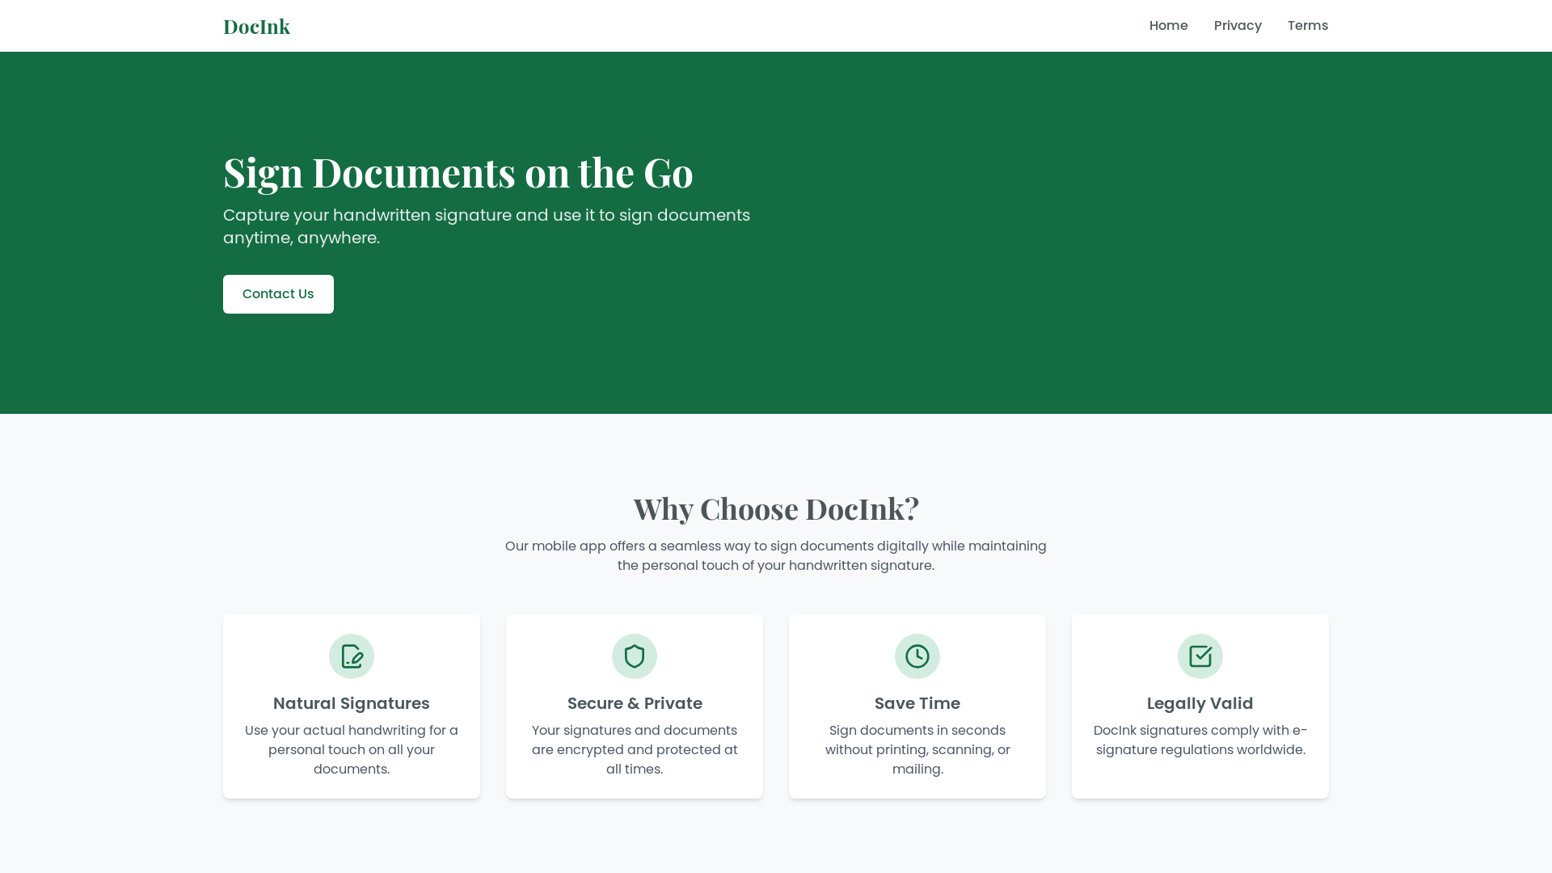The width and height of the screenshot is (1552, 873).
Task: Select the Natural Signatures heading
Action: [352, 703]
